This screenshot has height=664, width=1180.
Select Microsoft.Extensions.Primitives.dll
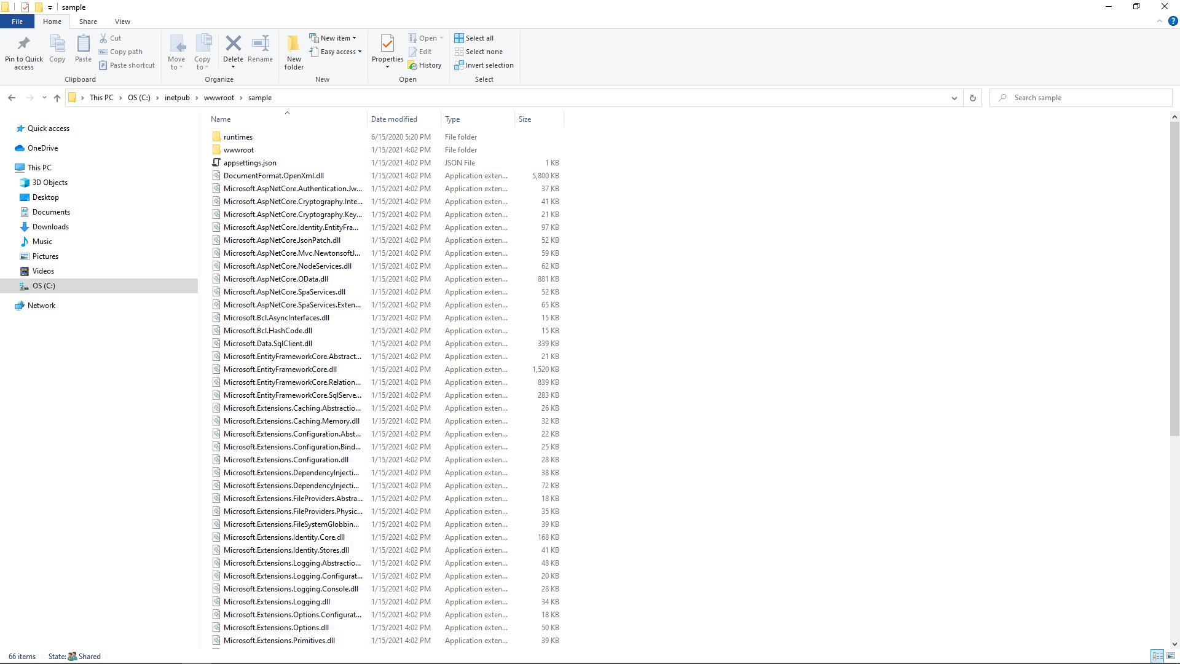coord(279,641)
